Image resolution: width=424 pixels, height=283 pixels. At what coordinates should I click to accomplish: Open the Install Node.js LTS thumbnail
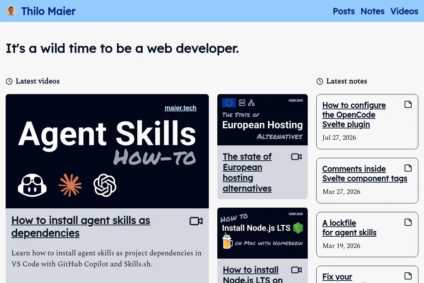[263, 233]
